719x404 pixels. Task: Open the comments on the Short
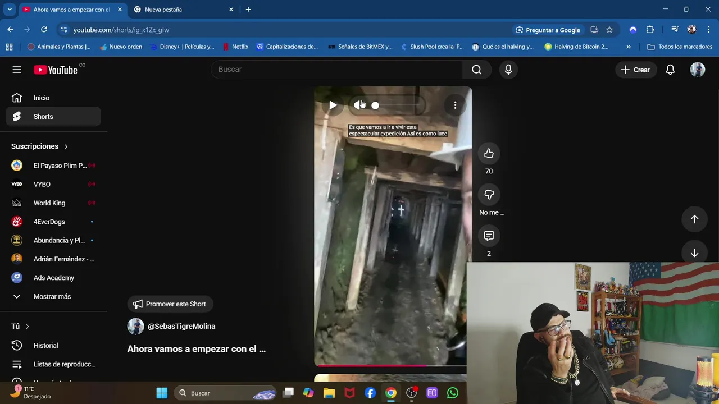tap(489, 236)
